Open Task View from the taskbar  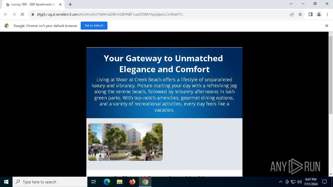pyautogui.click(x=94, y=182)
